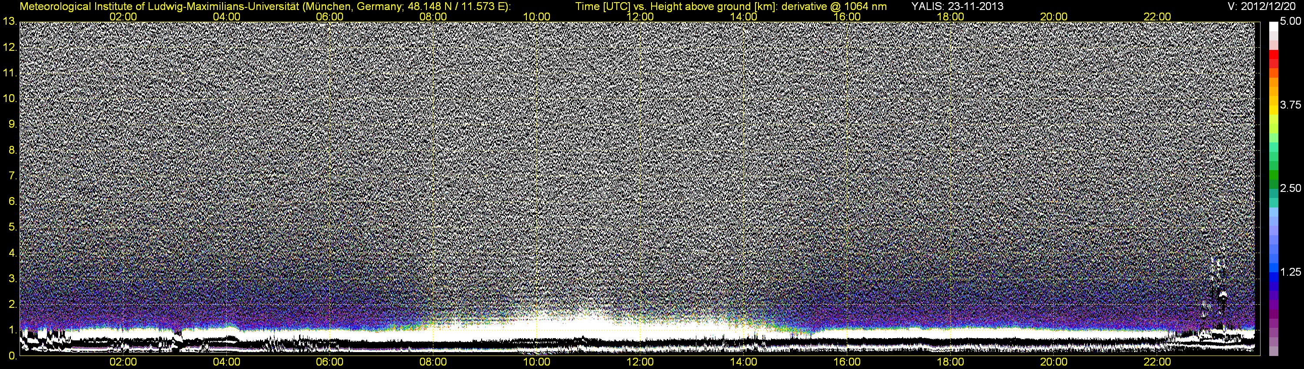Screen dimensions: 1304x369
Task: Click the '02:00' label on bottom time axis
Action: (123, 362)
